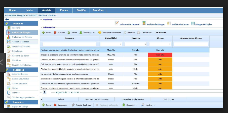Select row Pérdidas económicas, pérdida de clientes

pyautogui.click(x=125, y=50)
